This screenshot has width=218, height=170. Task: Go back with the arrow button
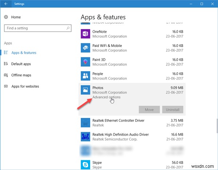click(x=6, y=4)
